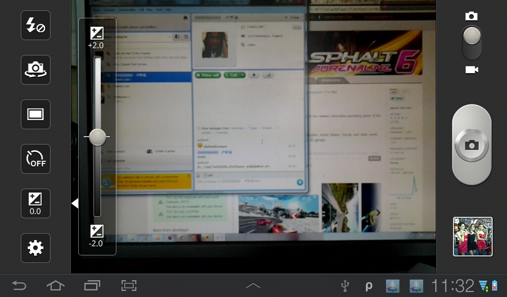The width and height of the screenshot is (507, 297).
Task: Collapse the exposure panel with the white arrow
Action: click(x=75, y=203)
